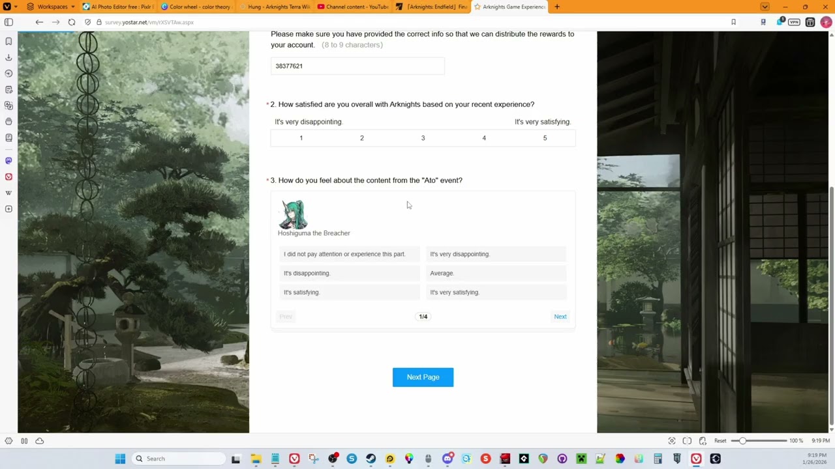Open the tab list dropdown arrow

[x=765, y=7]
